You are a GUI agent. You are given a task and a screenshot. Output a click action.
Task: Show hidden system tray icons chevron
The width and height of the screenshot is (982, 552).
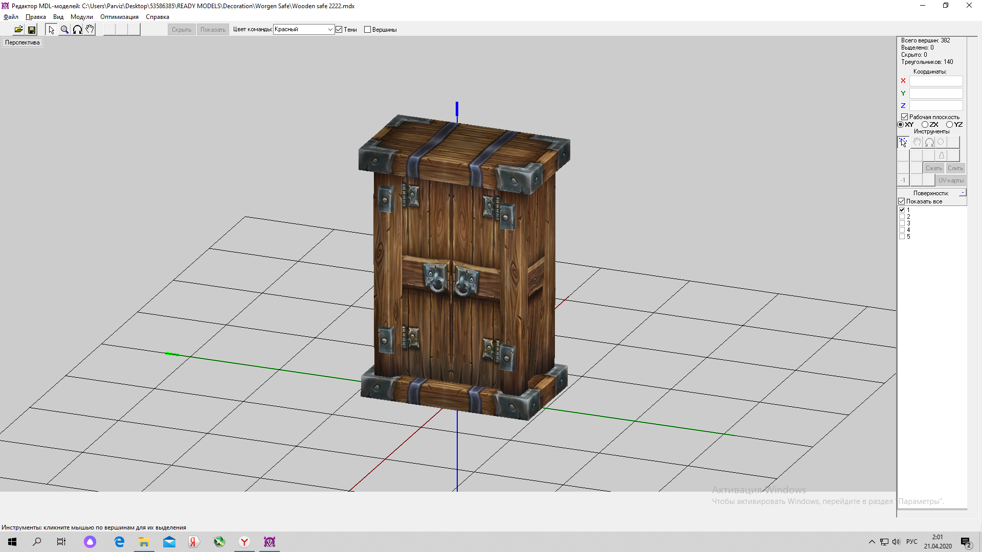coord(872,542)
